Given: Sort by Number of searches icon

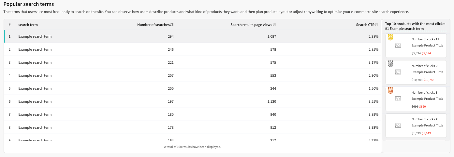Looking at the screenshot, I should 172,25.
